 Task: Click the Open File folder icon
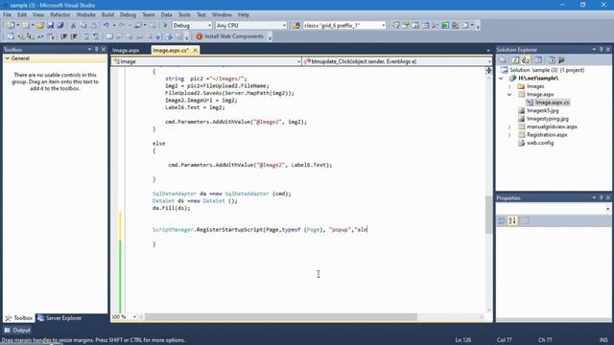coord(40,26)
